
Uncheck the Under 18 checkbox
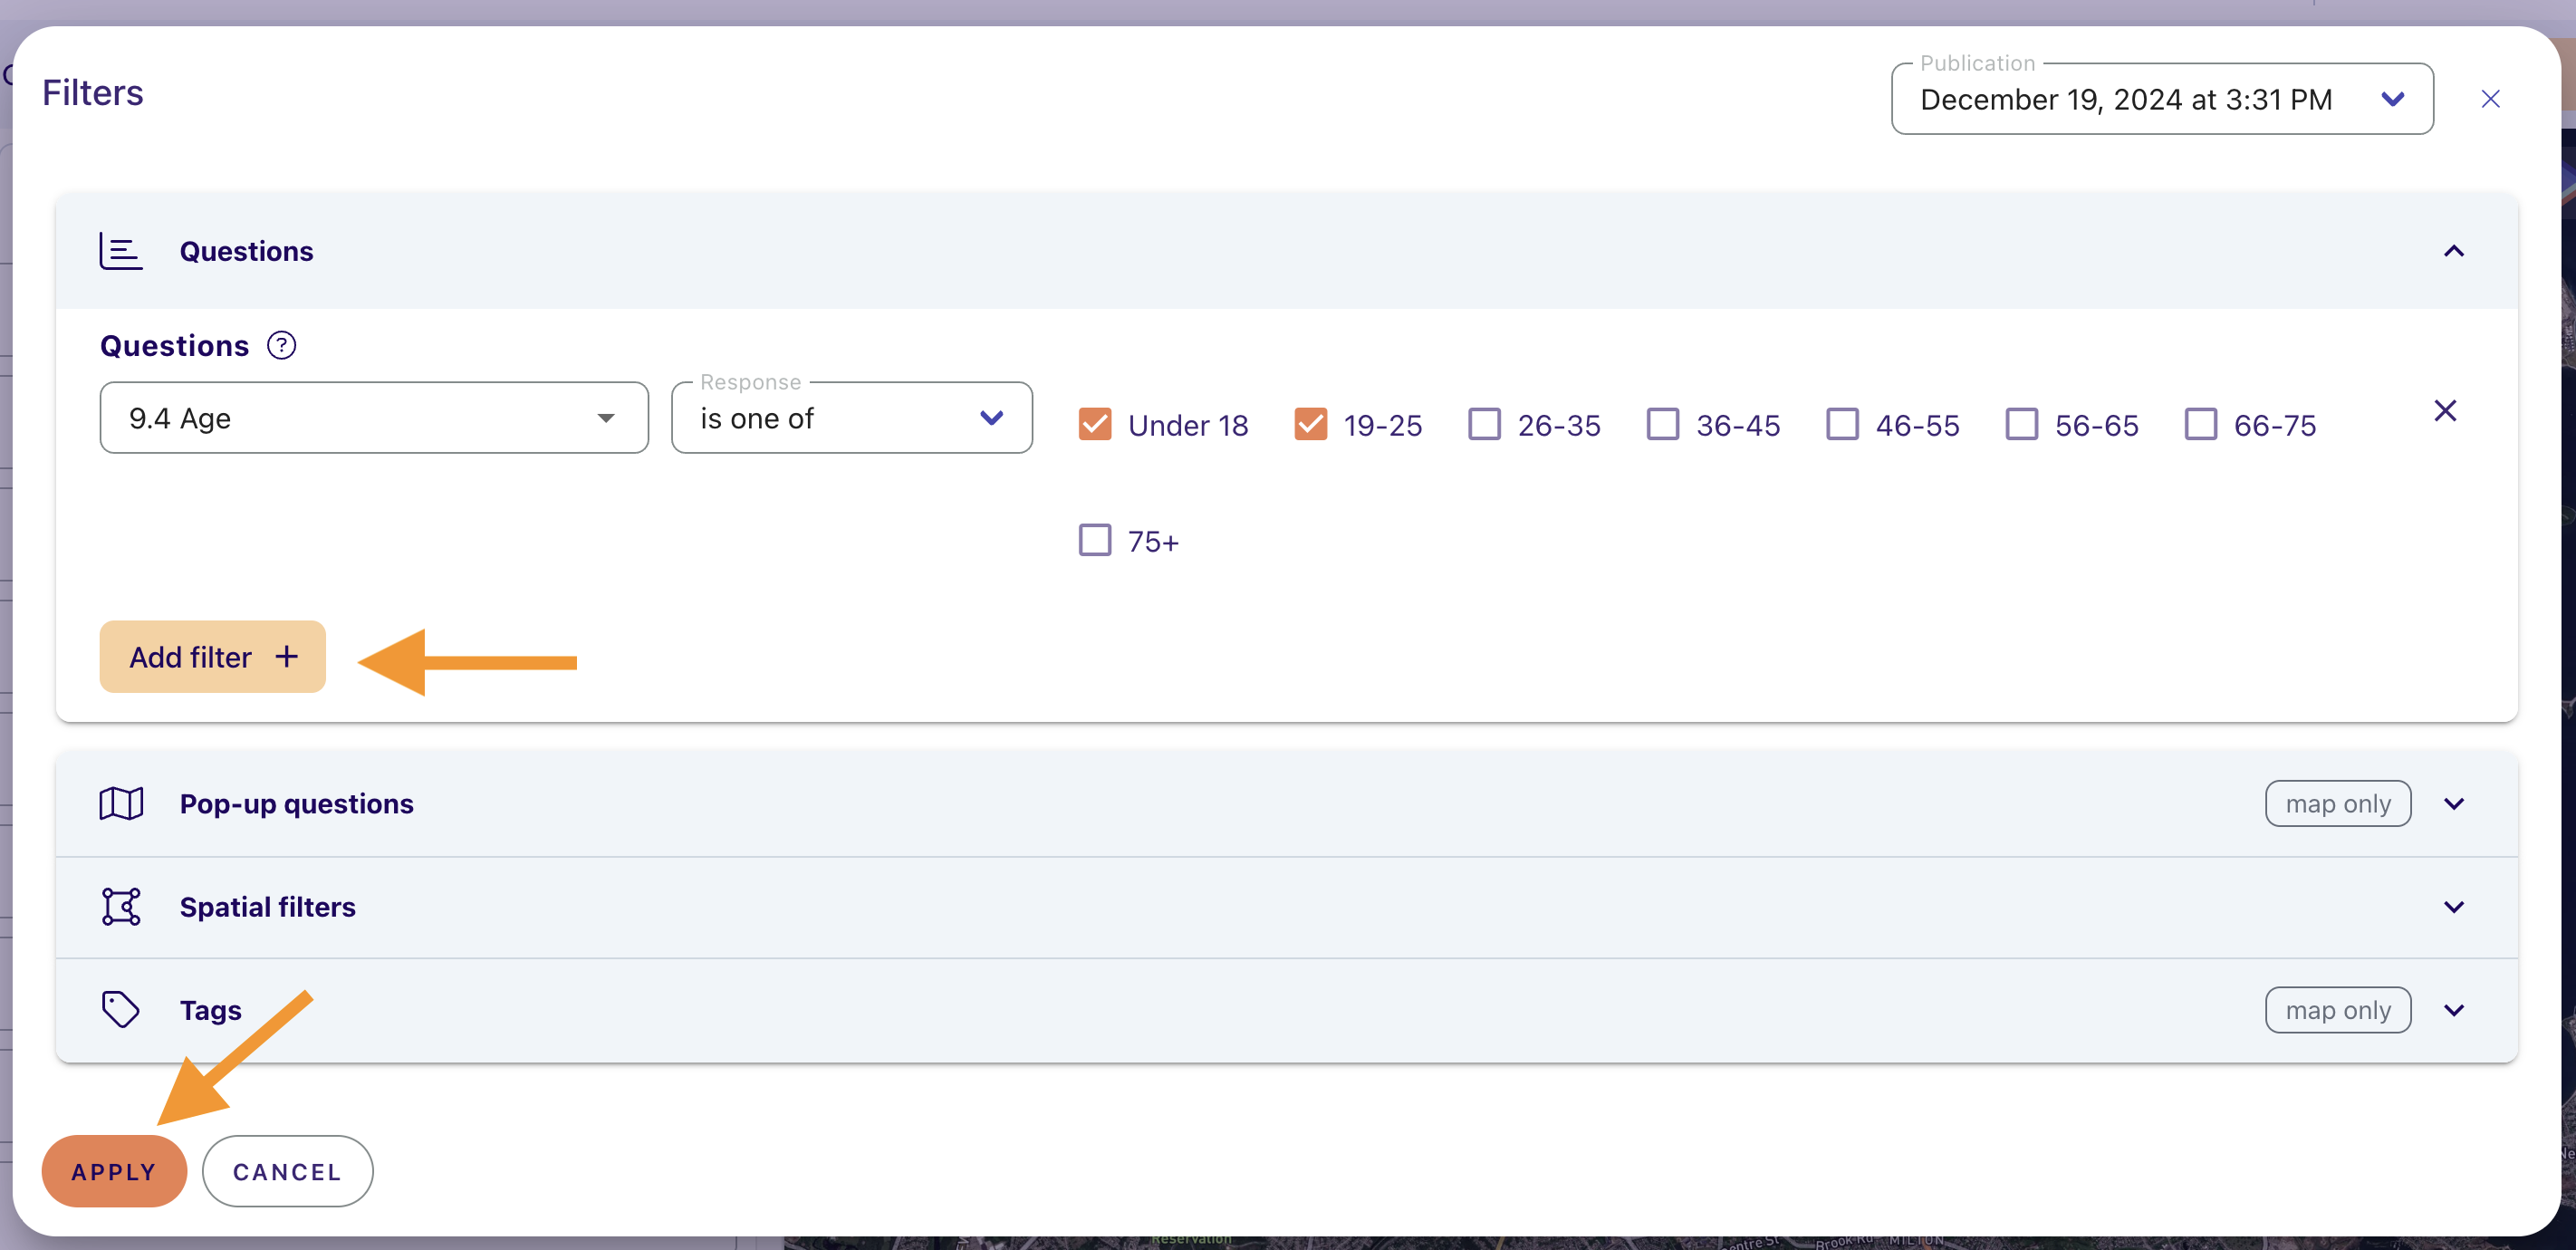click(1095, 424)
